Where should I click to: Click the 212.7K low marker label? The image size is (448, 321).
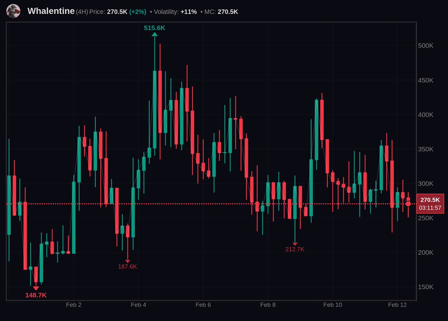(295, 249)
